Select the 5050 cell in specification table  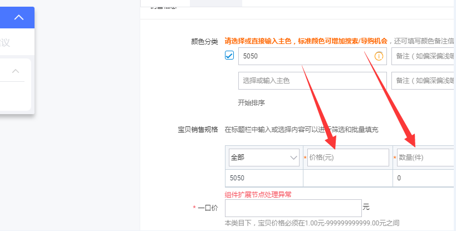(264, 178)
